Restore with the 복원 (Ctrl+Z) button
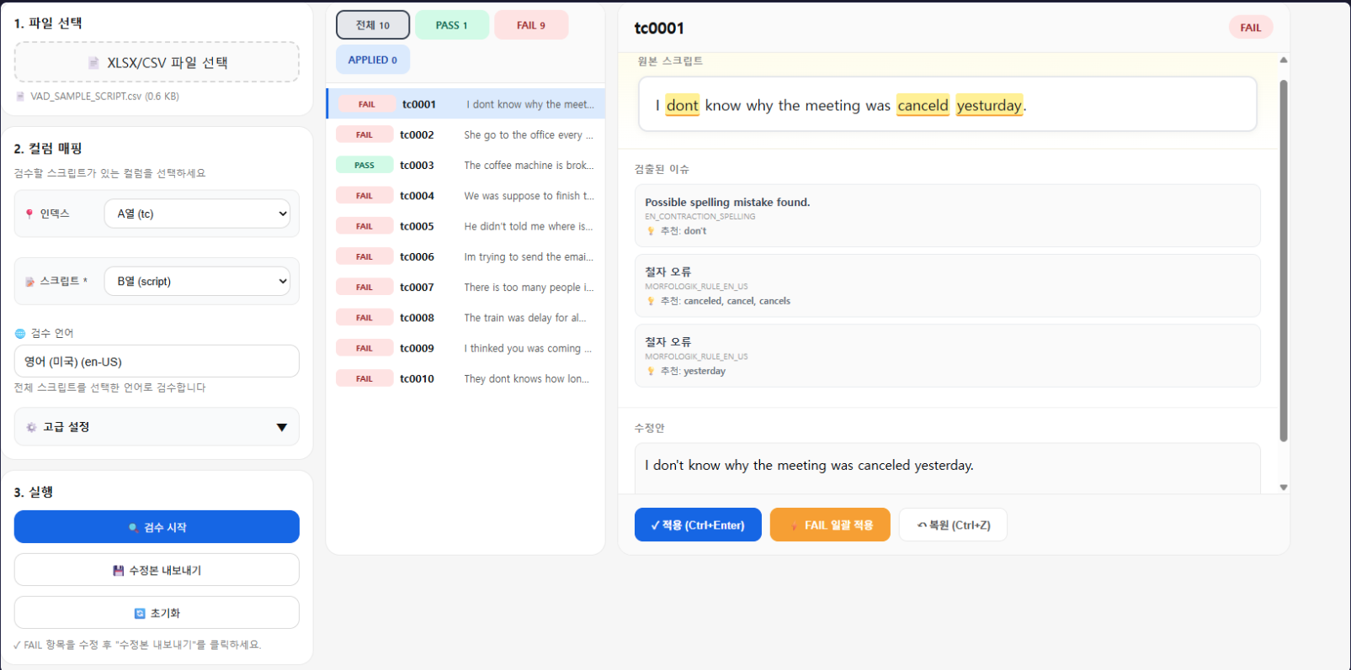Image resolution: width=1351 pixels, height=670 pixels. click(x=953, y=525)
